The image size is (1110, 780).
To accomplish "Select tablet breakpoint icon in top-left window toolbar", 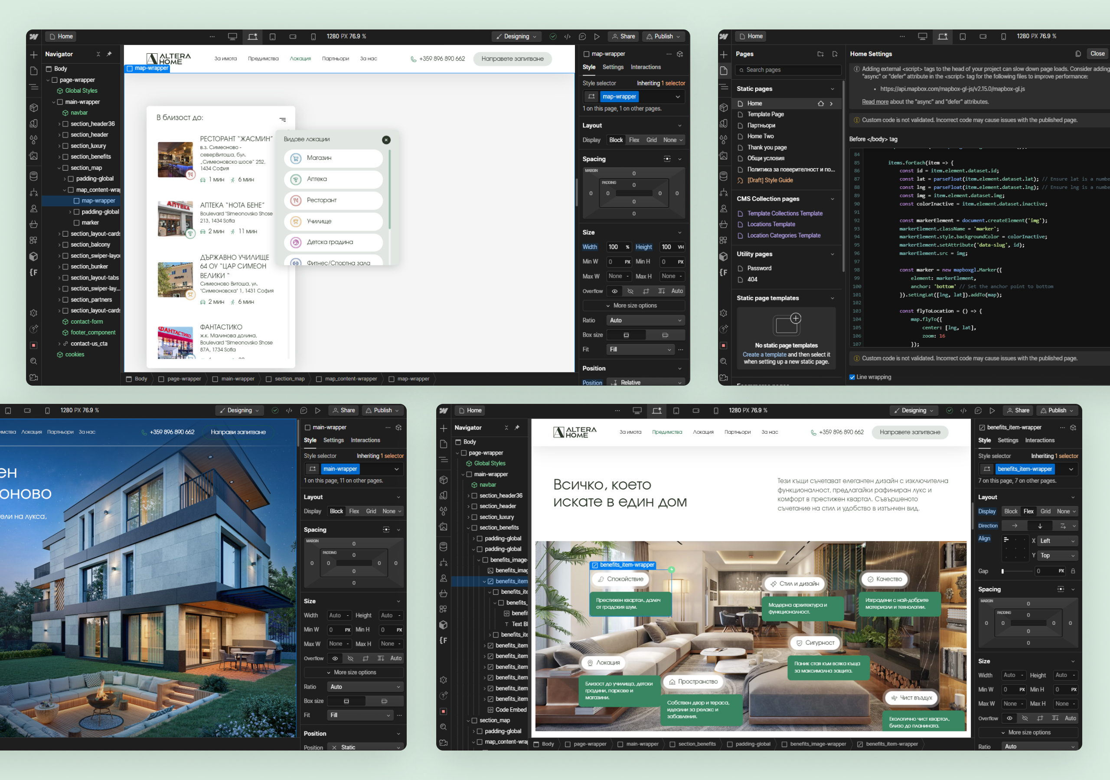I will [x=273, y=37].
